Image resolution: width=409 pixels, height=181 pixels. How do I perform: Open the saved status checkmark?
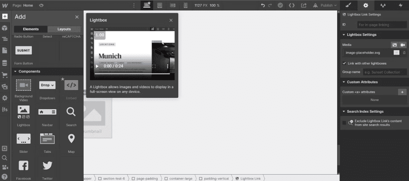pos(280,5)
